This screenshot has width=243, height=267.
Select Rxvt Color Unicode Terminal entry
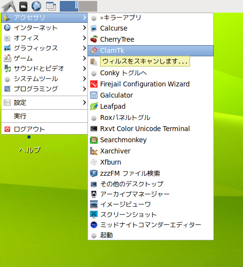point(151,129)
